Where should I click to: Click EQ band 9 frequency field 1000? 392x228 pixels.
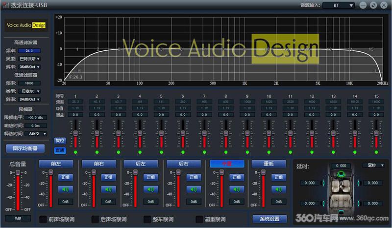point(247,102)
